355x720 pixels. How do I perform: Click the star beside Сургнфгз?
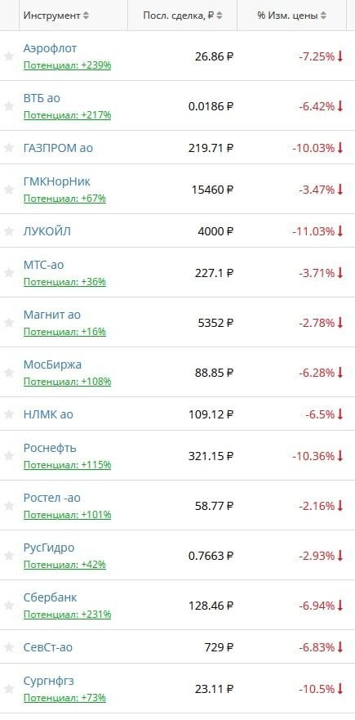point(9,689)
